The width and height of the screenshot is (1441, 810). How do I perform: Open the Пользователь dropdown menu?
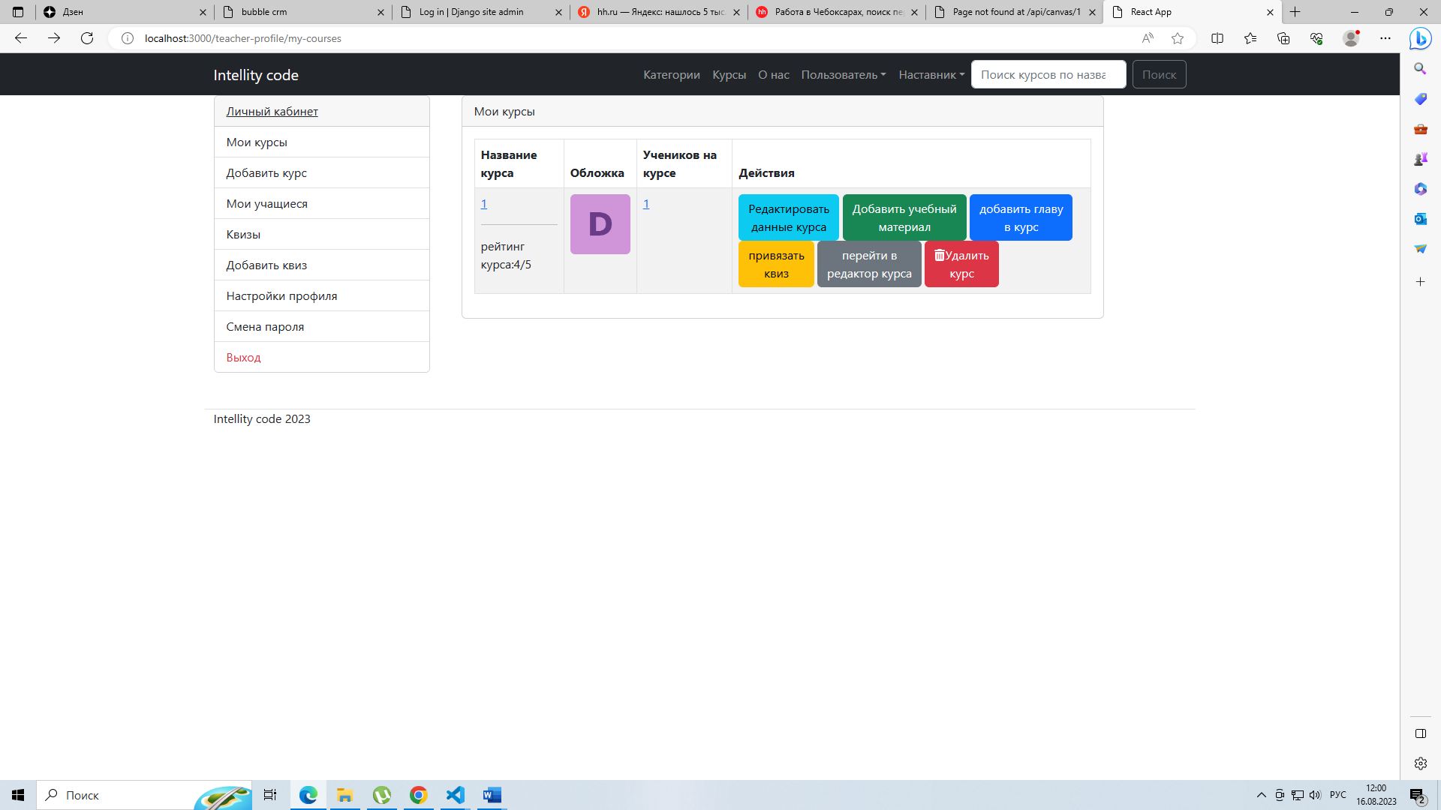coord(844,74)
